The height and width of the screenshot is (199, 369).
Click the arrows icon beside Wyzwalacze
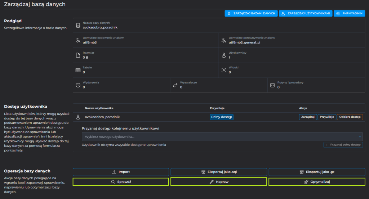pos(175,85)
